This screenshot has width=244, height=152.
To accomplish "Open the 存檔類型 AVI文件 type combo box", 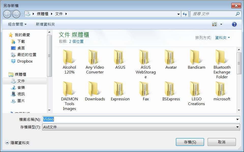I will click(141, 127).
